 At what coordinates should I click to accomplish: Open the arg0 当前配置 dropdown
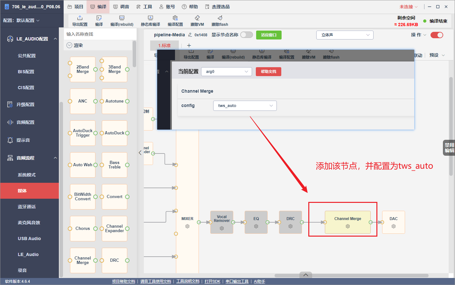pos(227,72)
